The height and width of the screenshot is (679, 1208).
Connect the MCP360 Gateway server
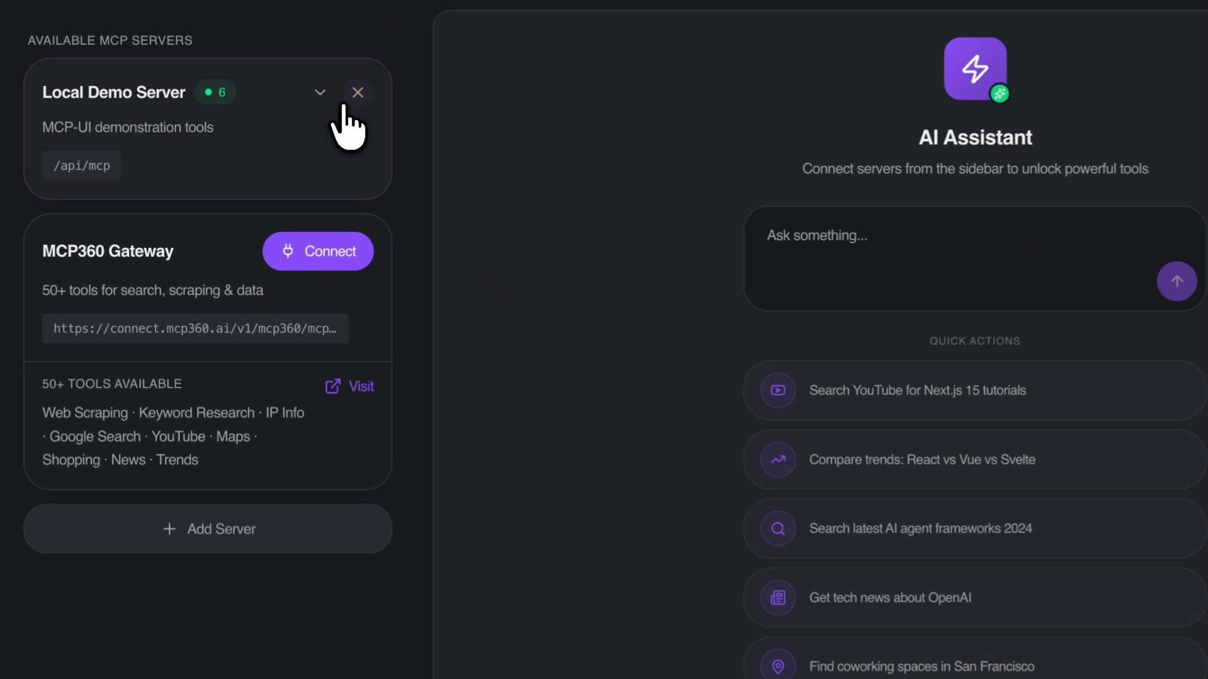pyautogui.click(x=318, y=251)
